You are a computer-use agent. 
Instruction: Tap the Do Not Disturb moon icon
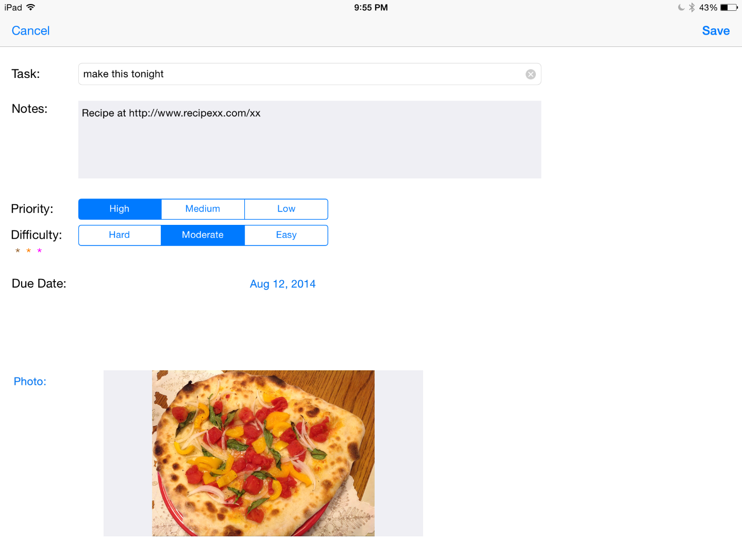click(681, 7)
